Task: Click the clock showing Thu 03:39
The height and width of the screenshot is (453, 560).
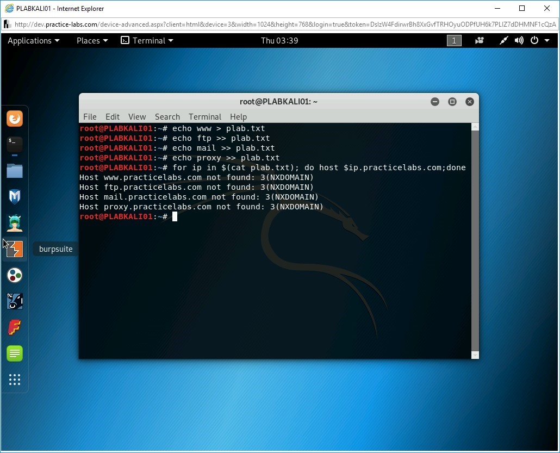Action: (x=279, y=41)
